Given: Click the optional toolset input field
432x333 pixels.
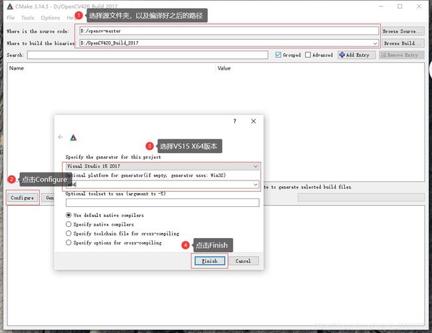Looking at the screenshot, I should pos(163,203).
